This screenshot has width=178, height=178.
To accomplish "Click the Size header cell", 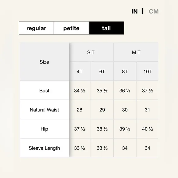I will (x=44, y=62).
